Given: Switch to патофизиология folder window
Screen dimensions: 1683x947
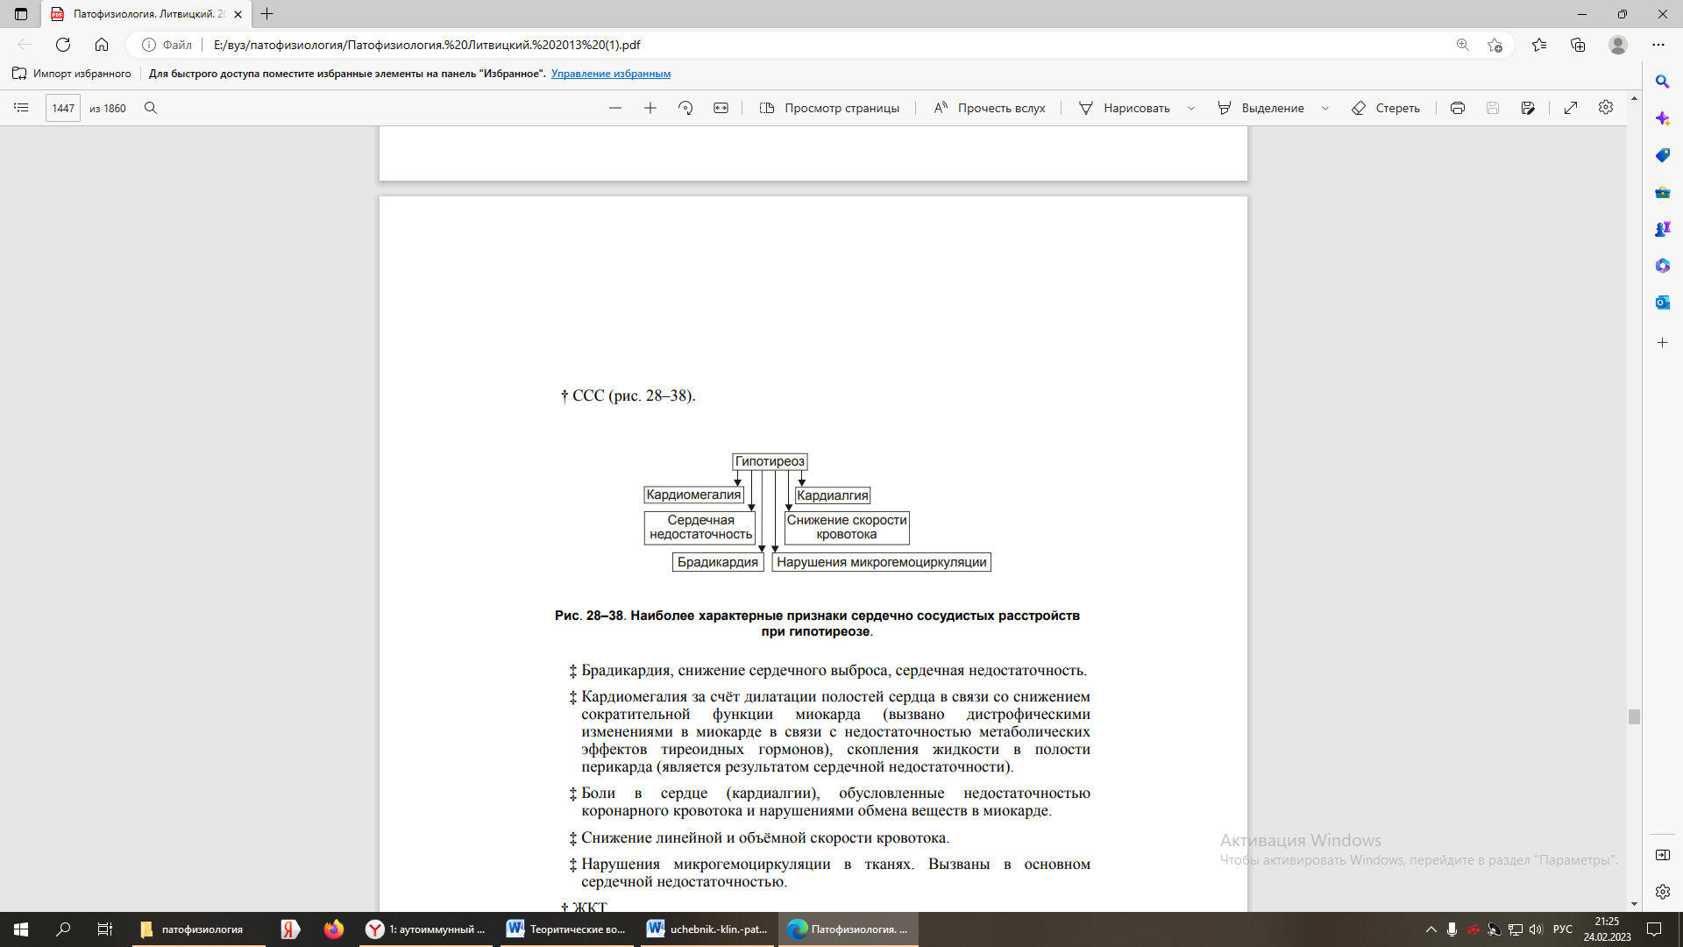Looking at the screenshot, I should [199, 929].
